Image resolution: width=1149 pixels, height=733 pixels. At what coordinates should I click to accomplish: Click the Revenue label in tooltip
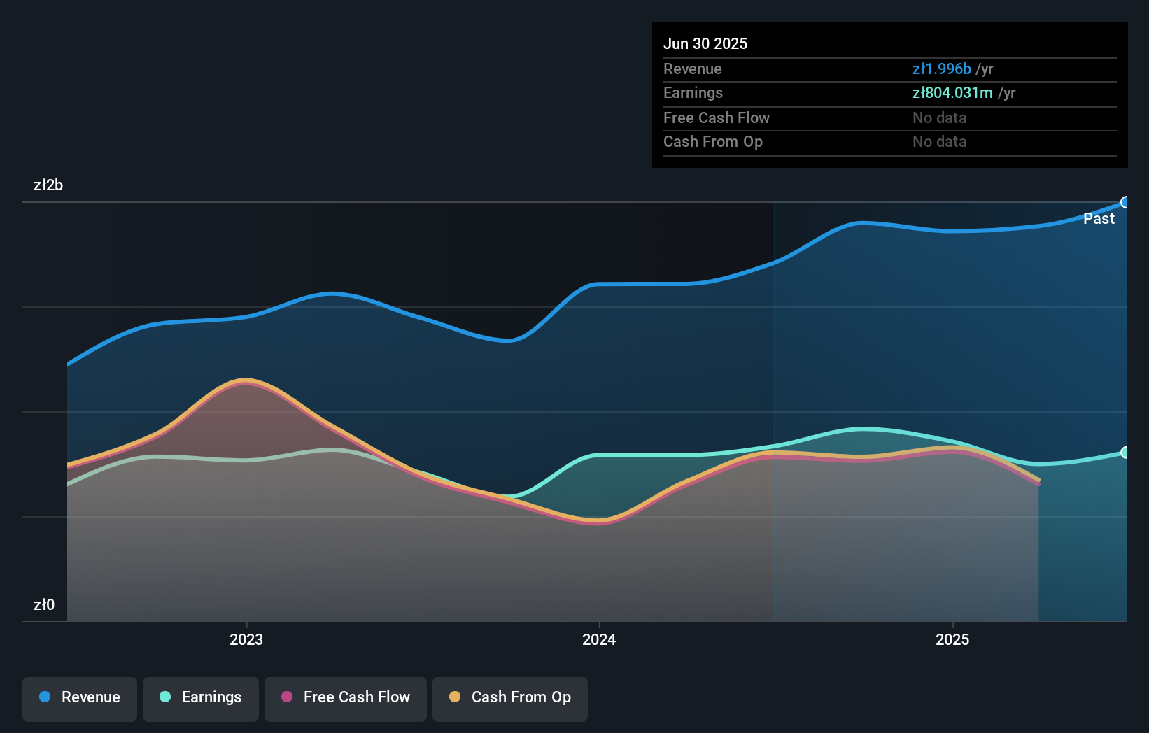[693, 69]
